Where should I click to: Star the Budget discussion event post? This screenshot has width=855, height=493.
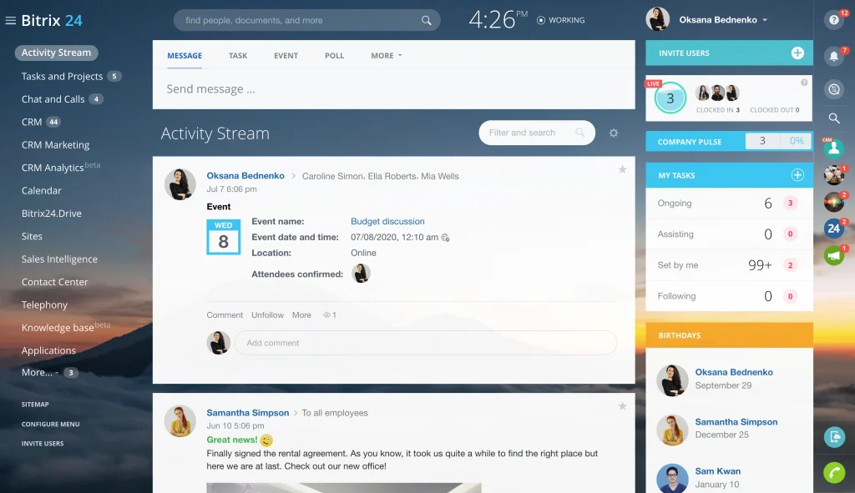coord(622,169)
